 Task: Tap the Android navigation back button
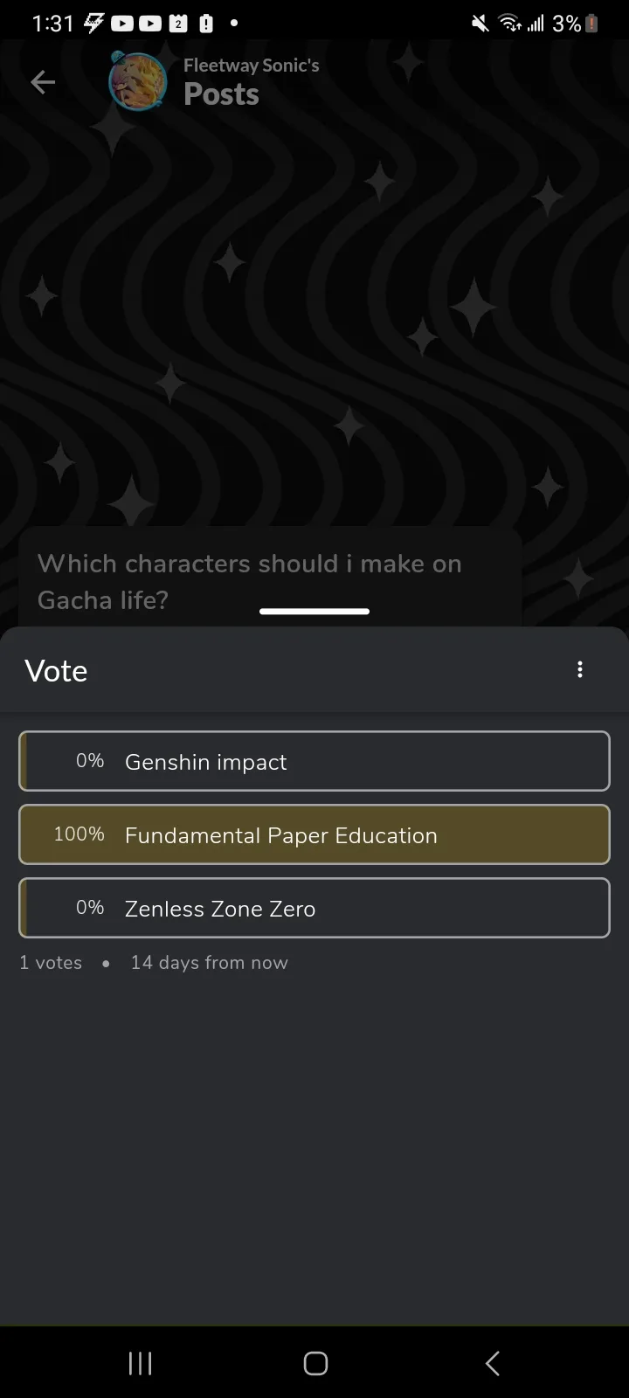(493, 1363)
